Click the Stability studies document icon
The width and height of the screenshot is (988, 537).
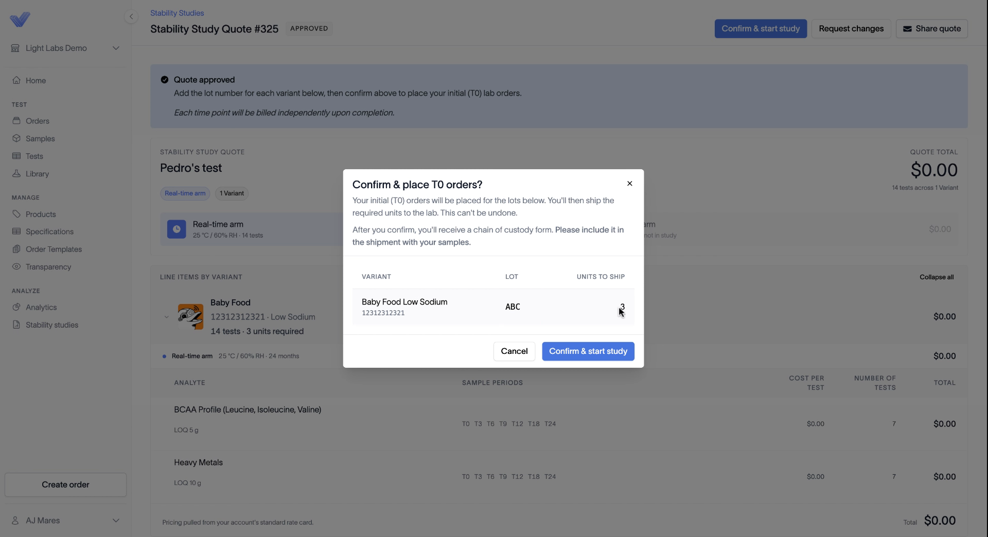[16, 325]
